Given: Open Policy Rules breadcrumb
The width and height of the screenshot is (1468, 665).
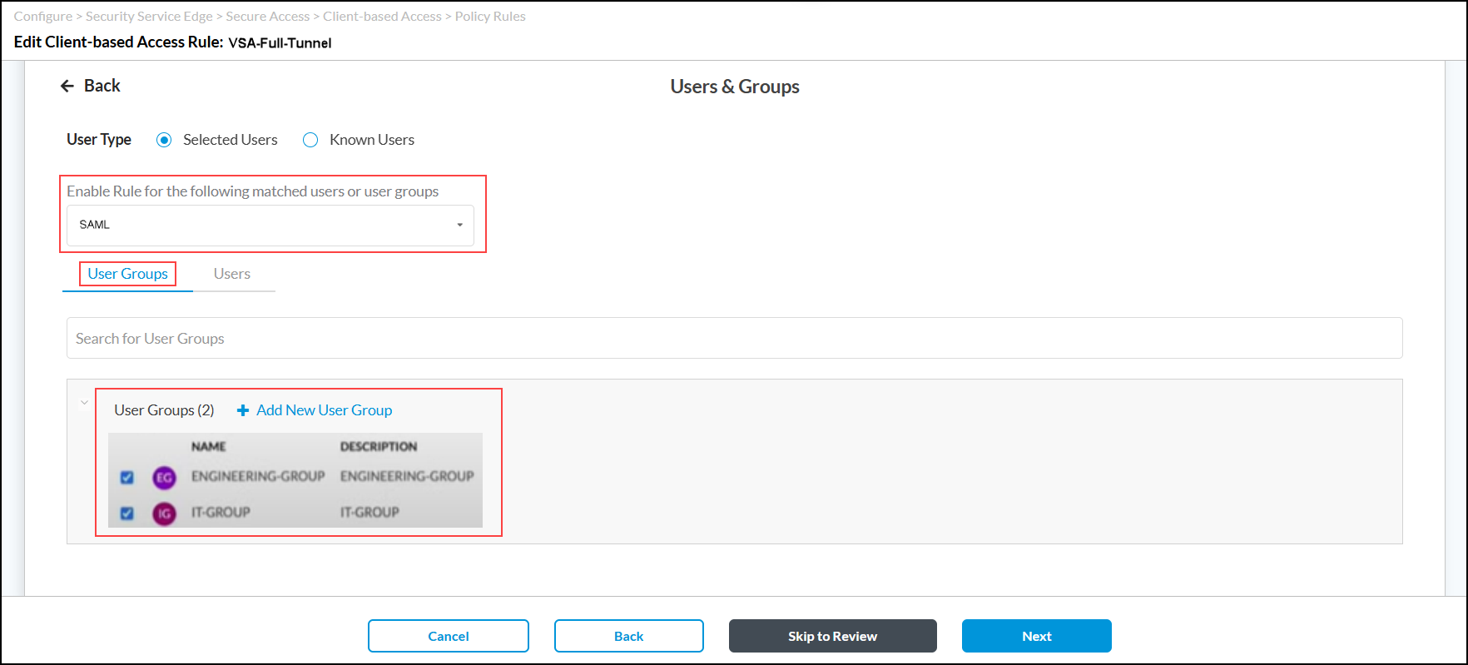Looking at the screenshot, I should point(490,17).
